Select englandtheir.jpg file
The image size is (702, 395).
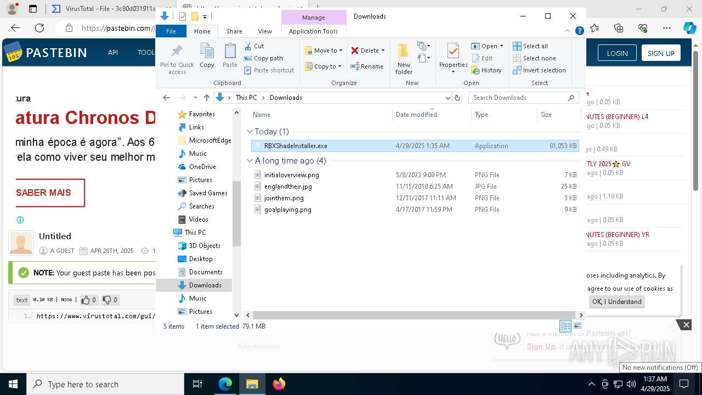click(415, 187)
